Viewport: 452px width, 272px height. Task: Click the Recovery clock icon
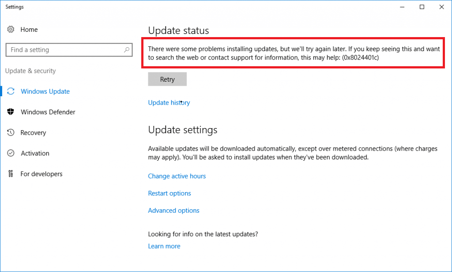point(11,132)
